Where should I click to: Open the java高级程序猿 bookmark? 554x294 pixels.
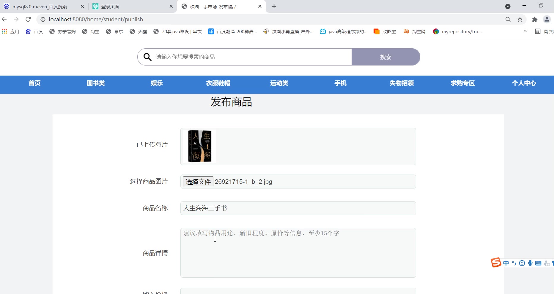[344, 31]
